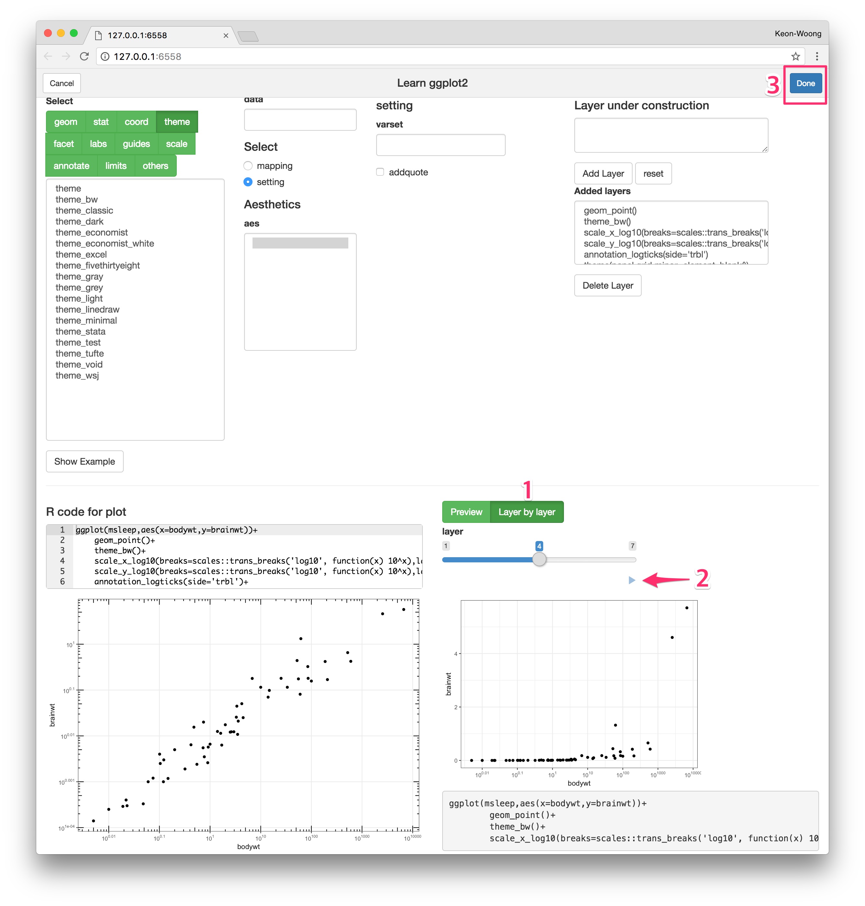Select the mapping radio button
Viewport: 865px width, 906px height.
click(248, 165)
